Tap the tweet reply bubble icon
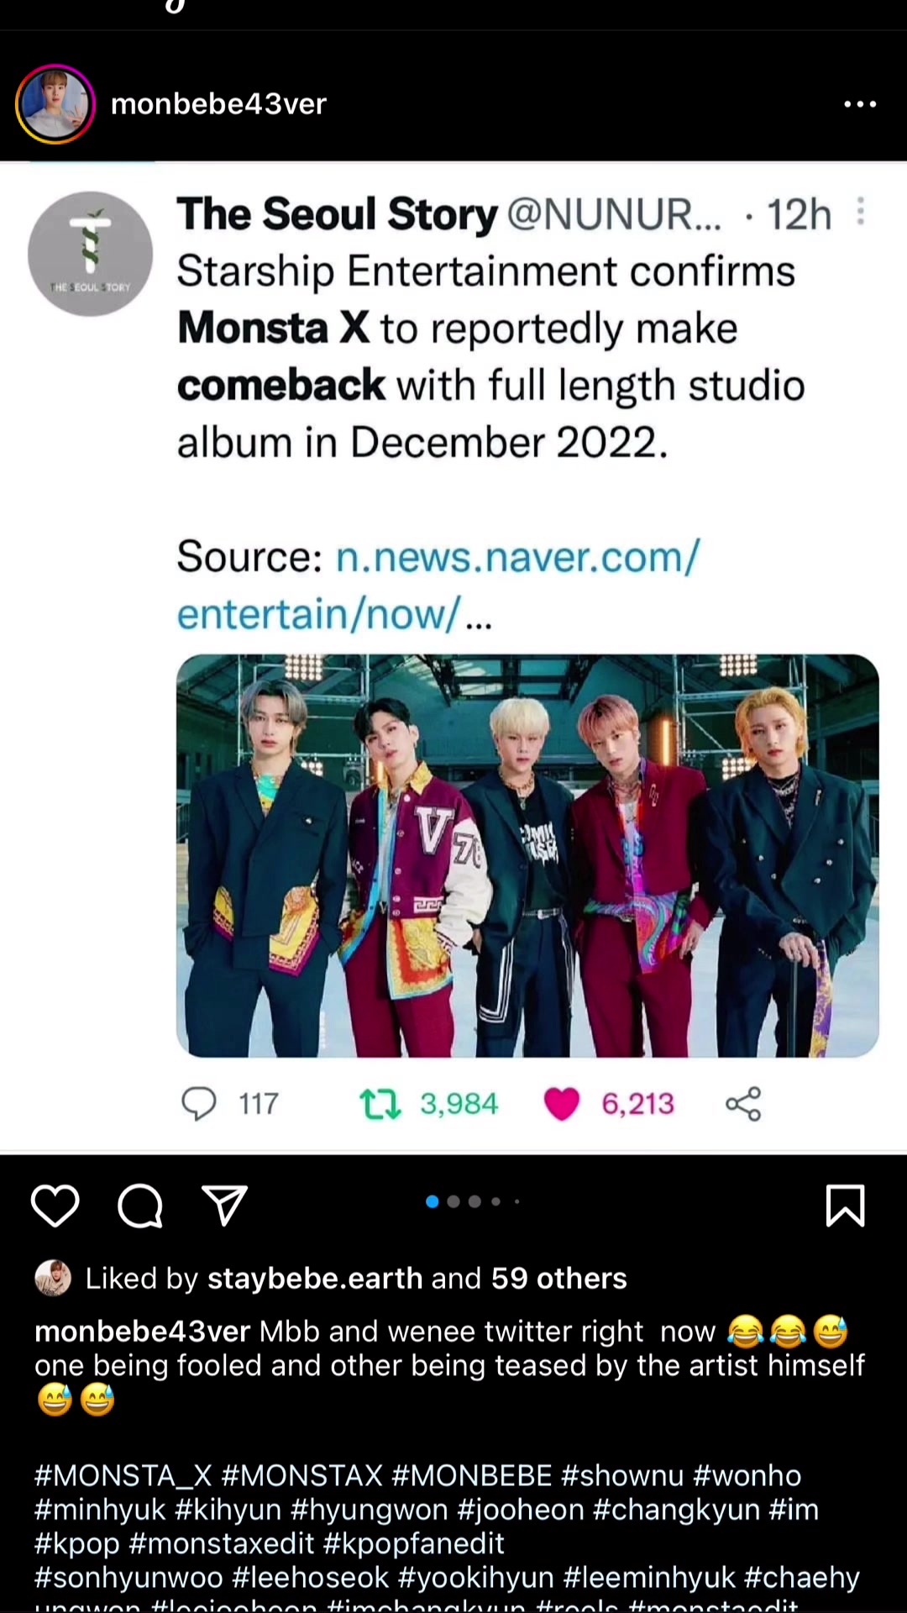 (x=199, y=1103)
